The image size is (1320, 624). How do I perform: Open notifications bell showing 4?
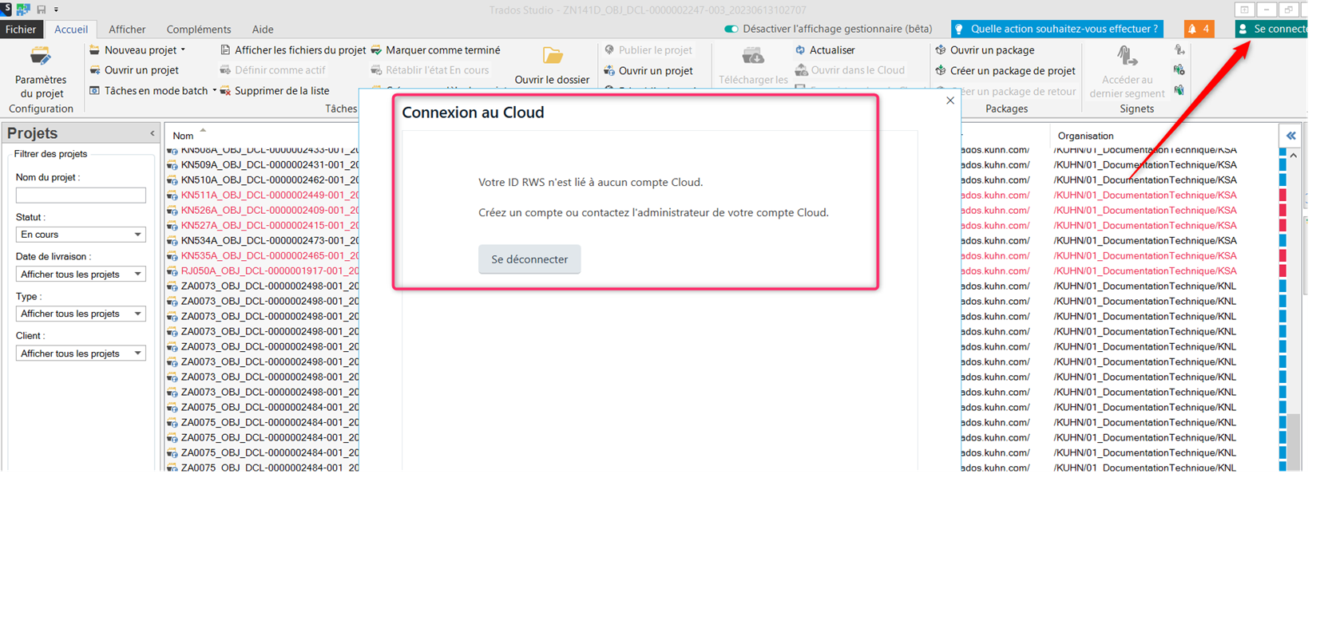1199,29
